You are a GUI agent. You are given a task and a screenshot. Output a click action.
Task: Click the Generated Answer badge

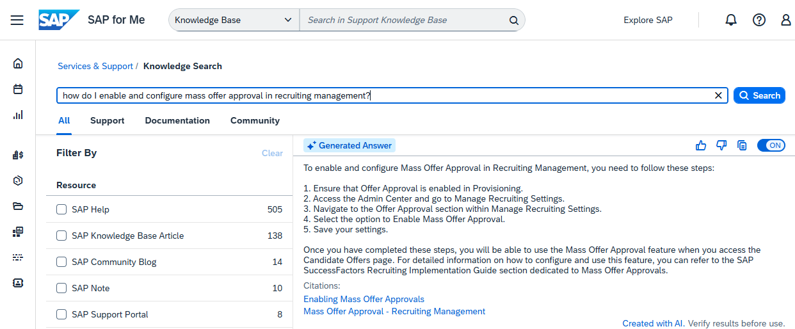[349, 145]
